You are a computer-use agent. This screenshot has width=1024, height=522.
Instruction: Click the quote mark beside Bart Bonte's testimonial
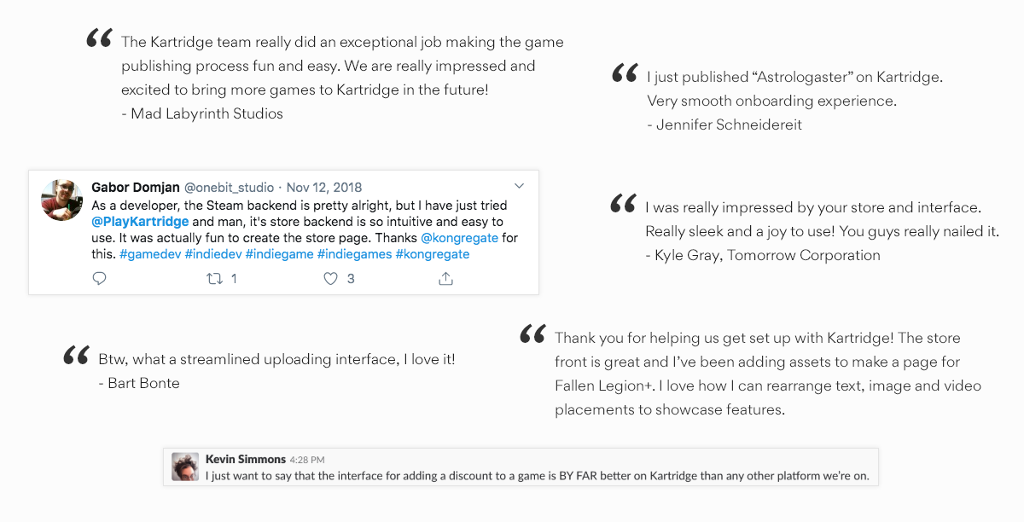coord(76,357)
